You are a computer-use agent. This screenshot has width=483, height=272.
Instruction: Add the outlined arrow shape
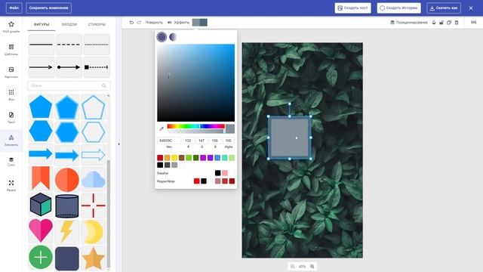(x=94, y=154)
